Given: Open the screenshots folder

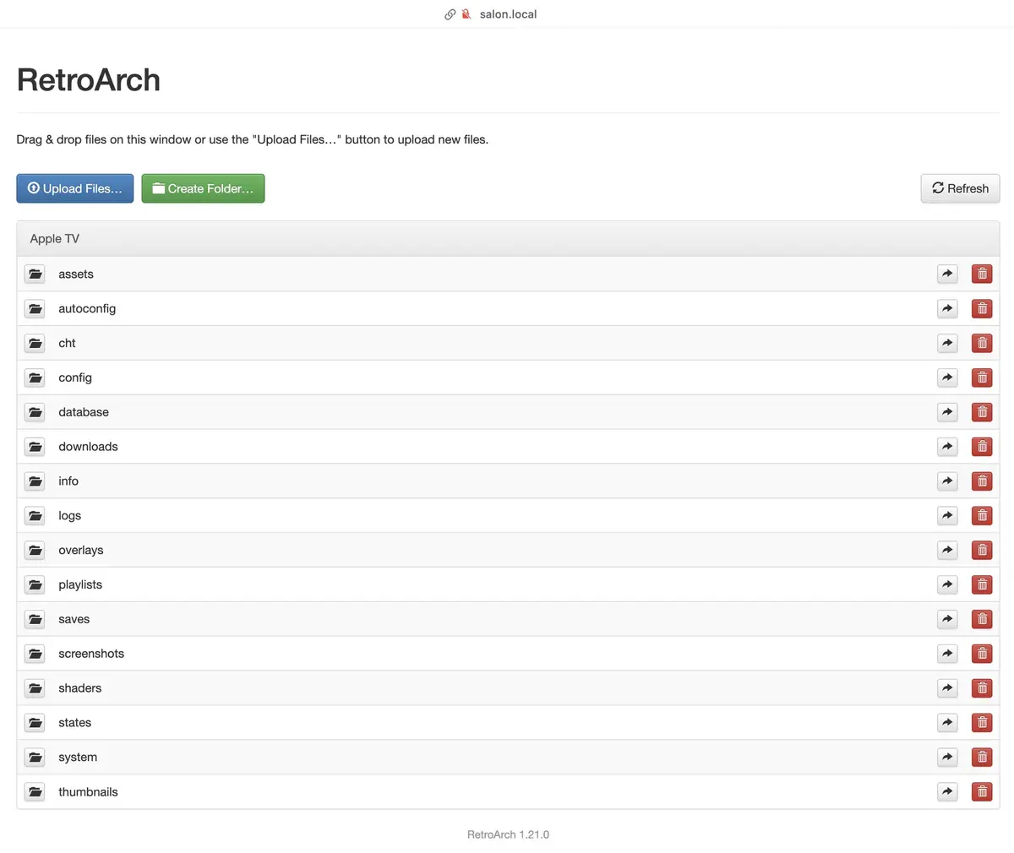Looking at the screenshot, I should point(91,653).
